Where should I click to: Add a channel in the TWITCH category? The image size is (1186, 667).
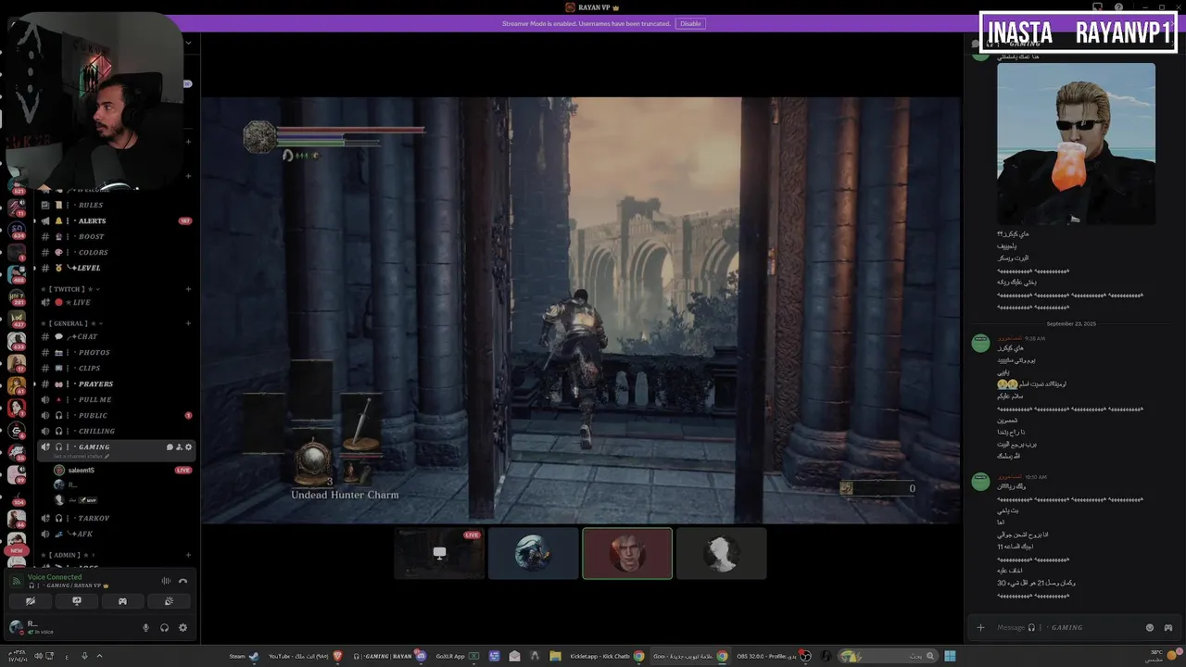point(188,289)
